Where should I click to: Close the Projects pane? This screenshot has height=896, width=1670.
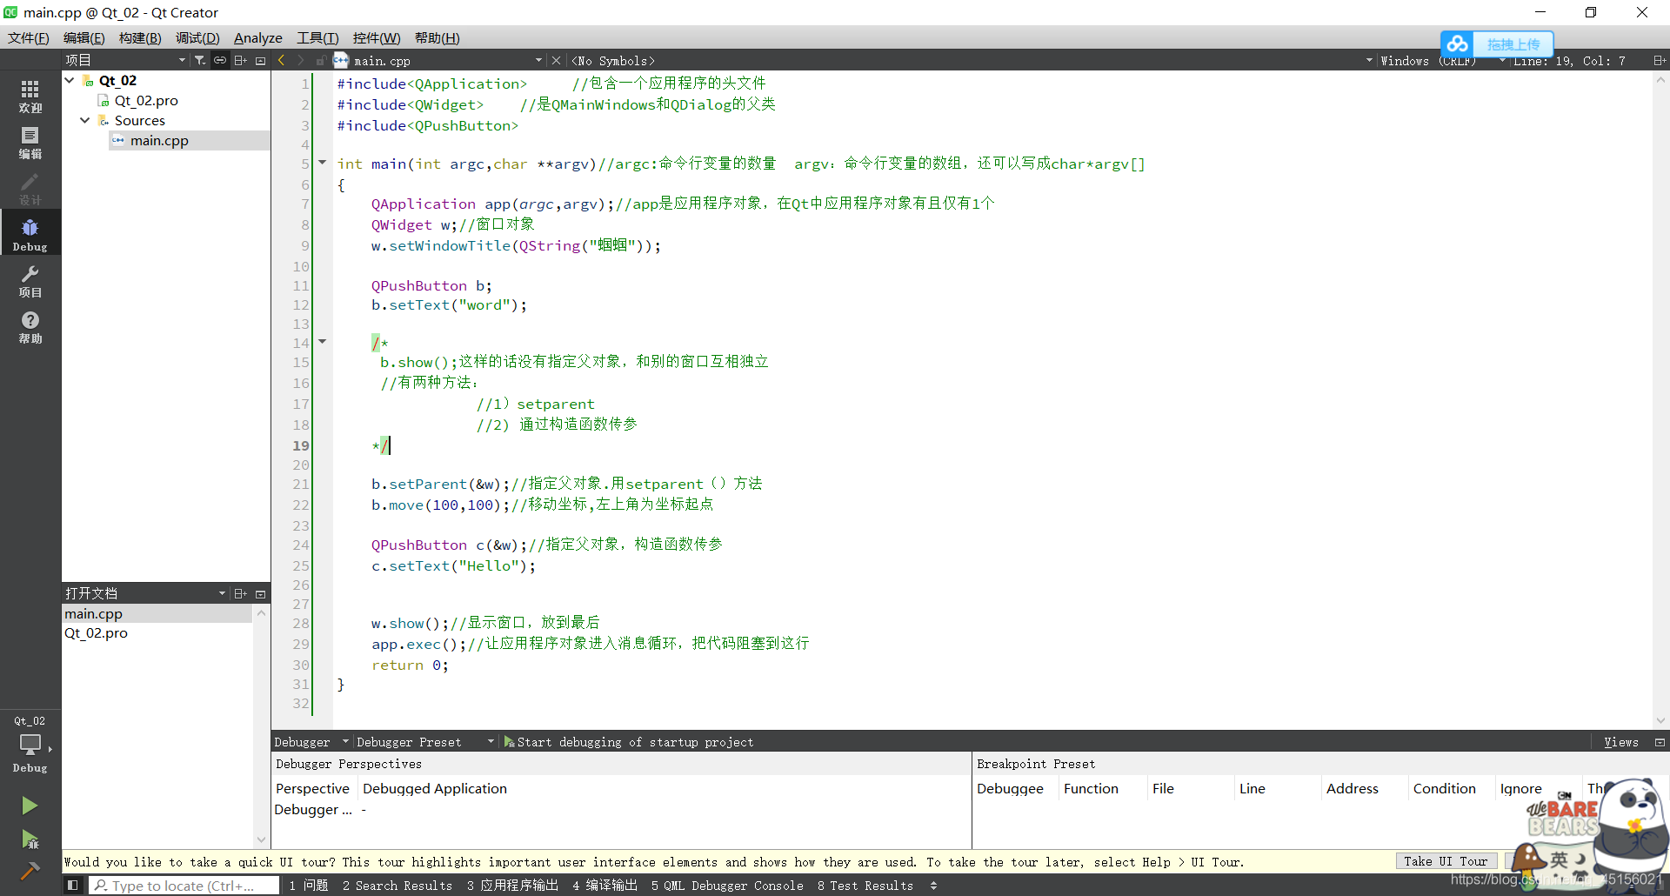(260, 60)
